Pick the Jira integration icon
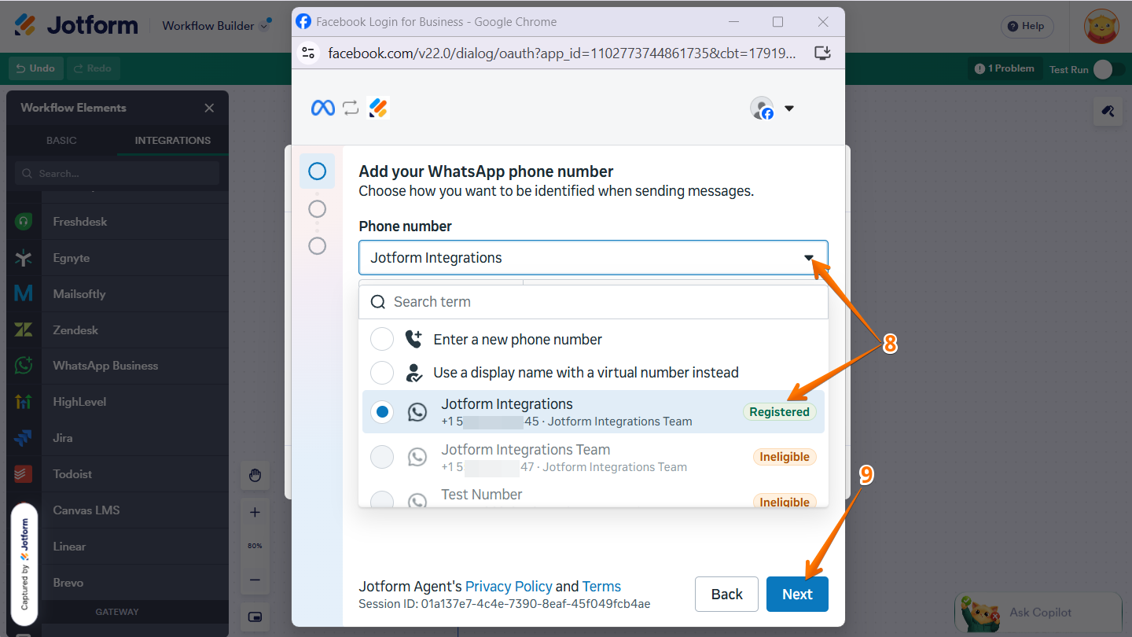 (x=24, y=438)
